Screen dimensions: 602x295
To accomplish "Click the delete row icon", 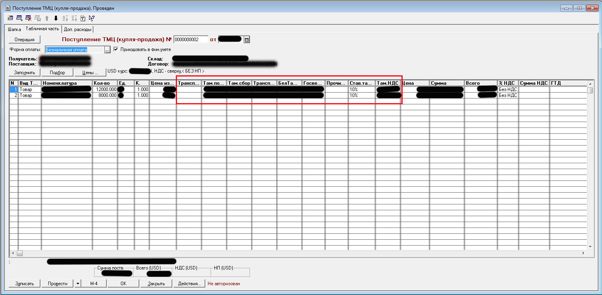I will pos(28,18).
